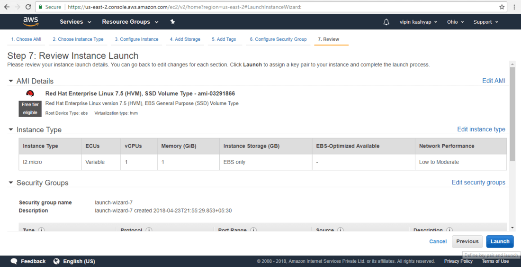Click the t2.micro instance type cell
The image size is (521, 267).
tap(50, 162)
